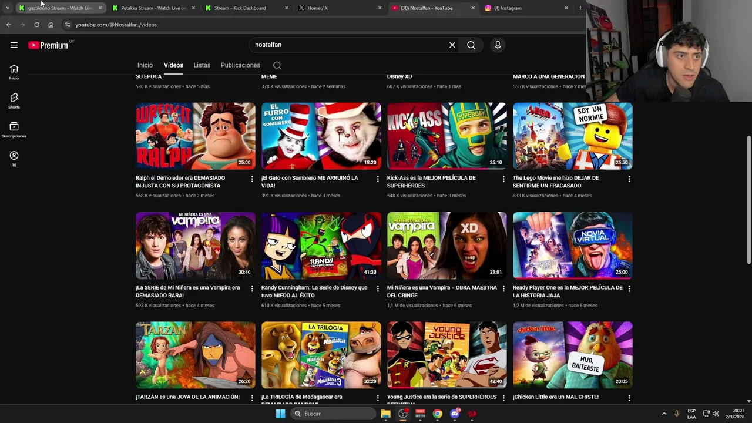The height and width of the screenshot is (423, 752).
Task: Open options menu for Randy Cunningham video
Action: [x=378, y=288]
